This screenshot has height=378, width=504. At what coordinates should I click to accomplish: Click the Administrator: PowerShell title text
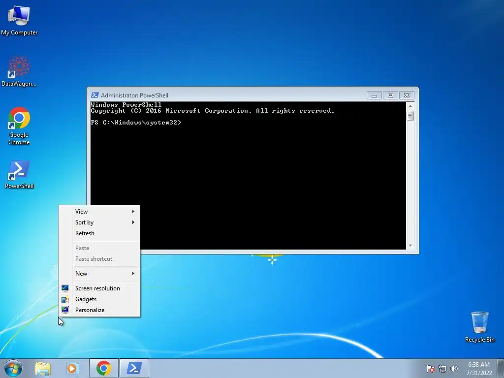tap(135, 95)
